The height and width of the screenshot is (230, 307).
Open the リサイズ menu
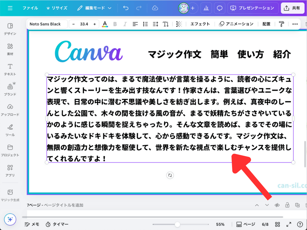coord(57,8)
